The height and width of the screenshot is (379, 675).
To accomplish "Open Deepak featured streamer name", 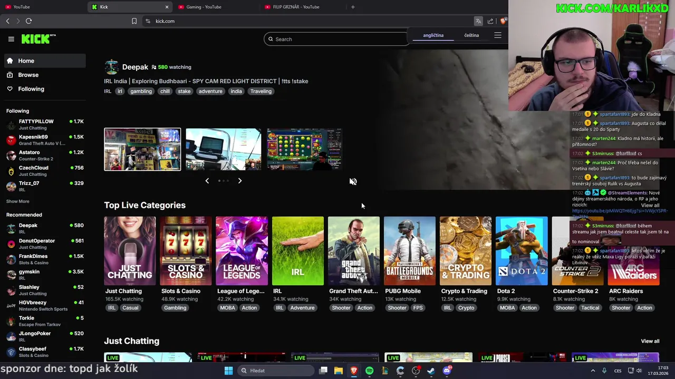I will [x=135, y=67].
